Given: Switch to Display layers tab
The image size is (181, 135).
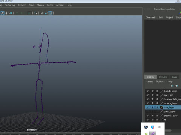Looking at the screenshot, I should tap(150, 77).
